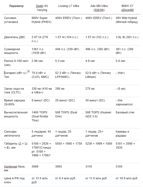Click the 1400 TOPS (Dual Nvidia Thor) cell
143x187 pixels.
pos(40,116)
